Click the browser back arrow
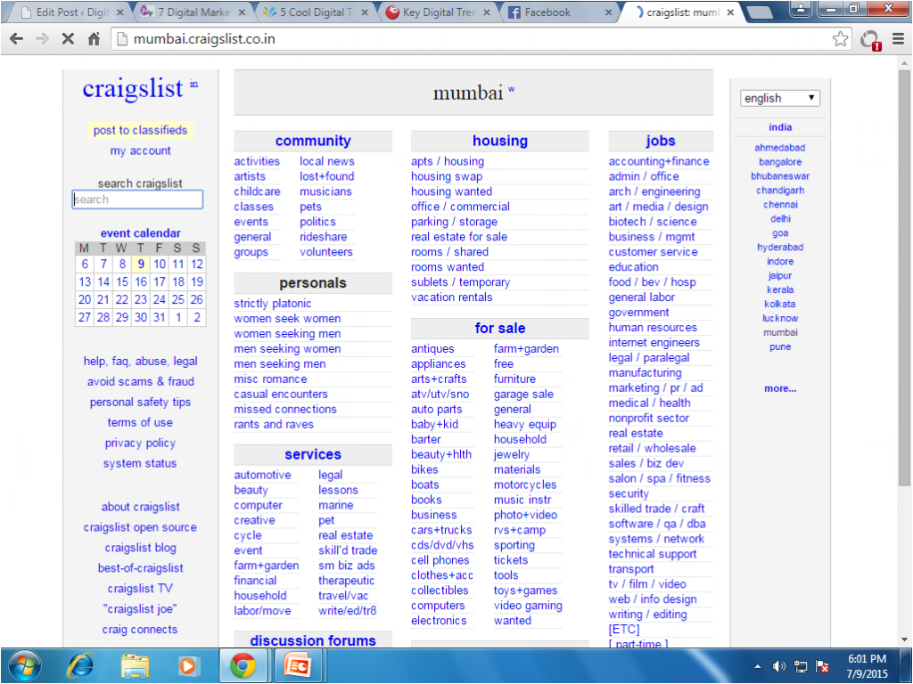This screenshot has height=684, width=913. tap(17, 39)
